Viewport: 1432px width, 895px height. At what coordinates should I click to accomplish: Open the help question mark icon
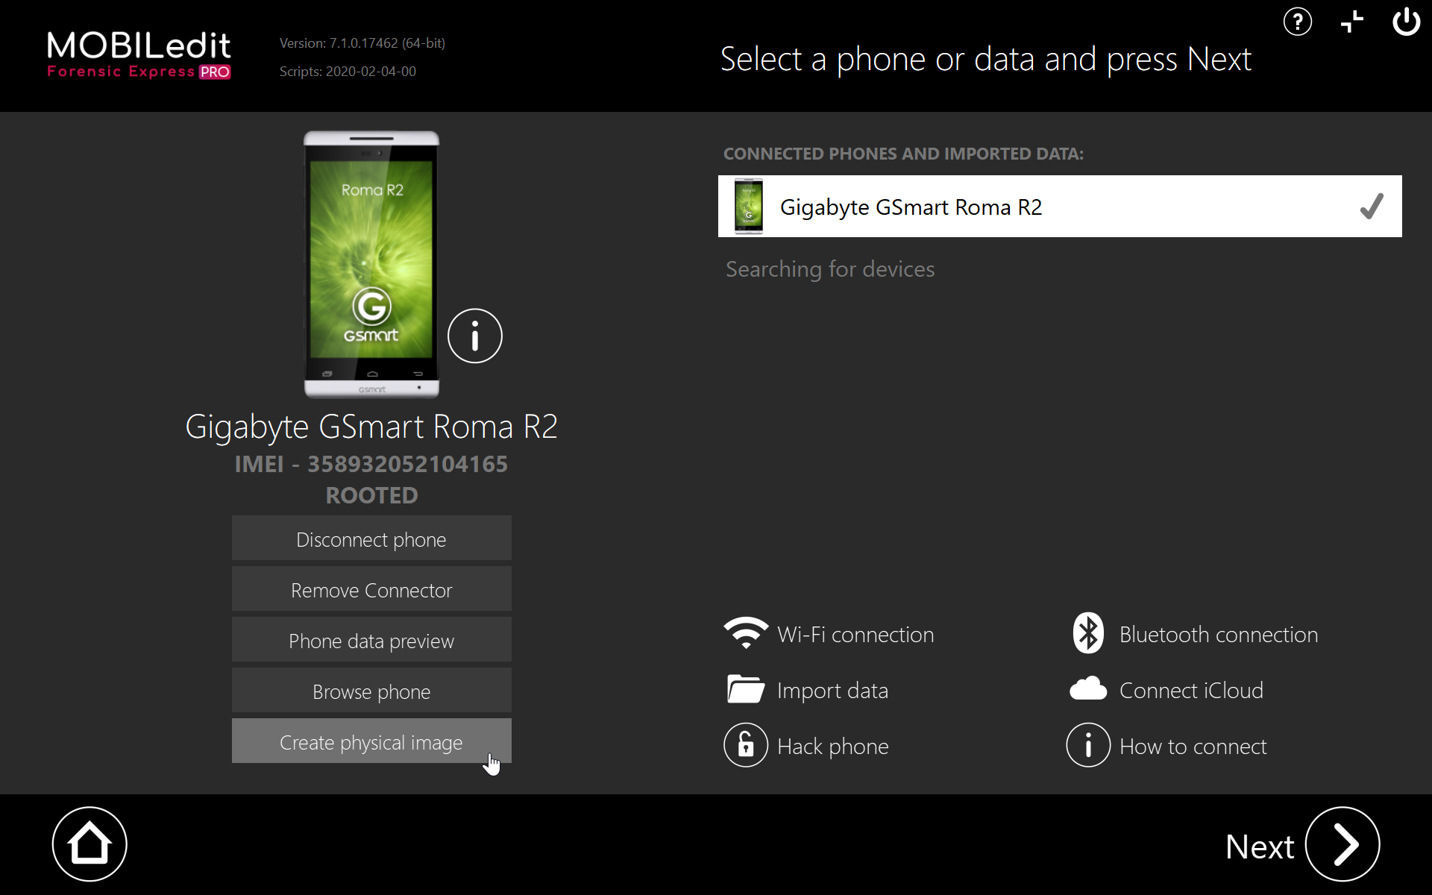click(1297, 22)
